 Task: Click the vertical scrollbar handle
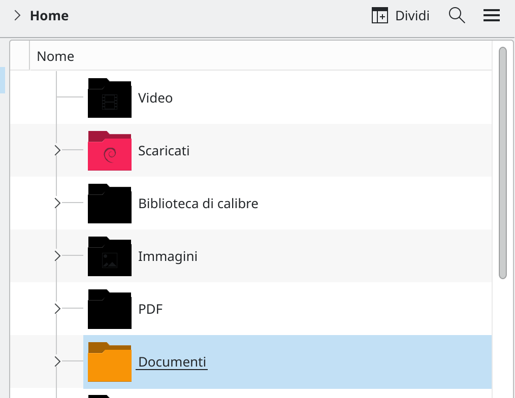click(x=502, y=163)
